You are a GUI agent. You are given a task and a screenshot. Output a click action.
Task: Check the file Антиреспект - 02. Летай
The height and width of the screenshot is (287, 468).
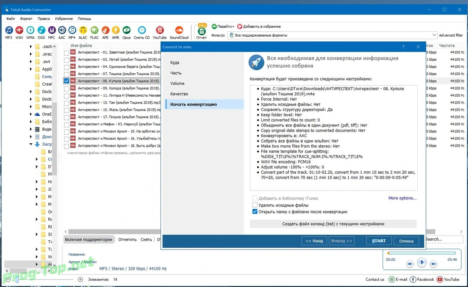[67, 60]
